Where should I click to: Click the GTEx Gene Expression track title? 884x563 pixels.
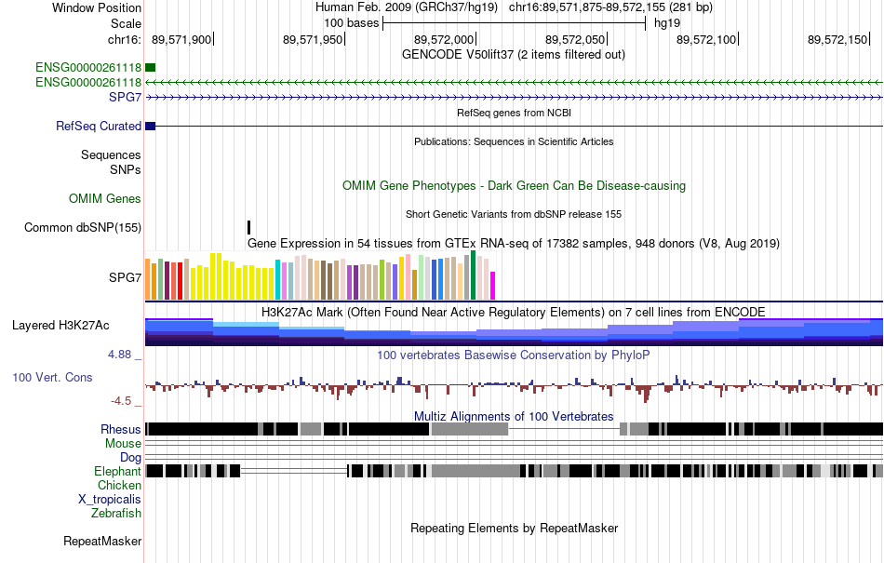tap(514, 244)
